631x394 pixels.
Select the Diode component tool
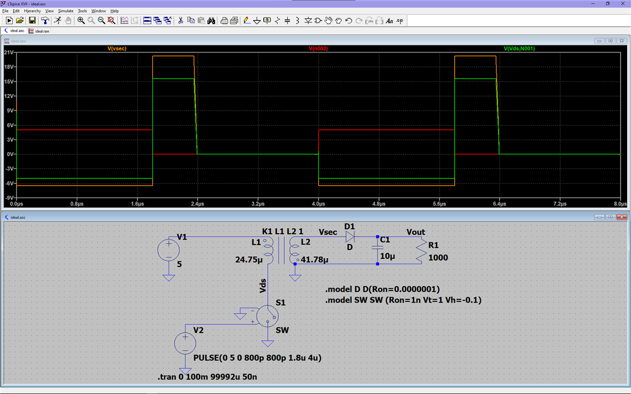coord(308,21)
